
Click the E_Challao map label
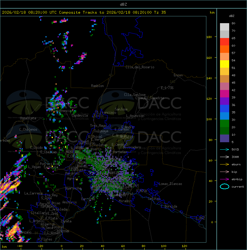coord(48,152)
